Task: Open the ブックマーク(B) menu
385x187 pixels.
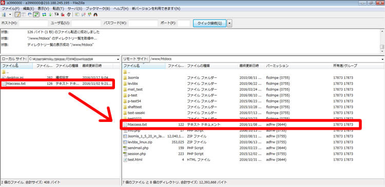Action: (x=98, y=9)
